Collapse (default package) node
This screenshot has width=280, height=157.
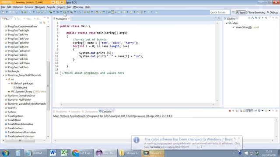coord(9,83)
